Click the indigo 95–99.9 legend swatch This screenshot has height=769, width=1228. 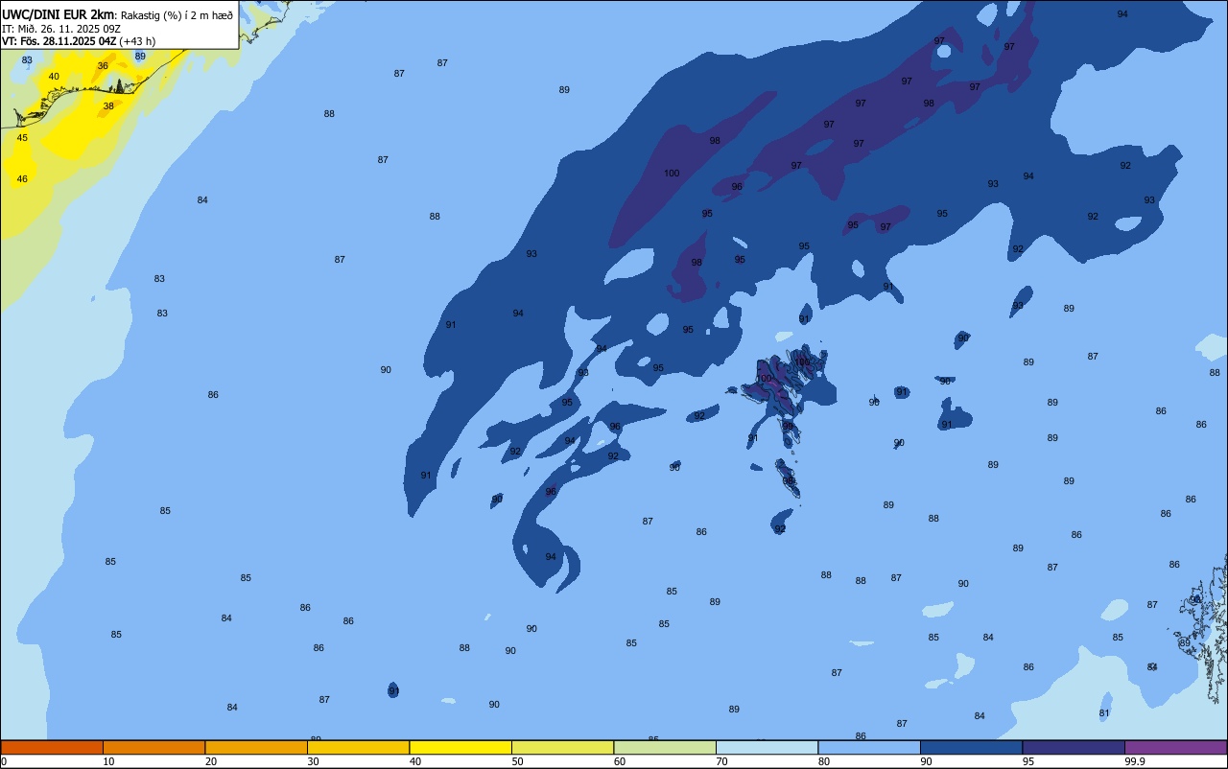pyautogui.click(x=1074, y=747)
